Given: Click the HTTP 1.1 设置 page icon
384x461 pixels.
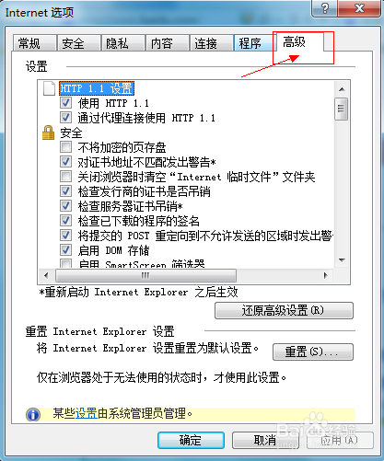Looking at the screenshot, I should 49,88.
